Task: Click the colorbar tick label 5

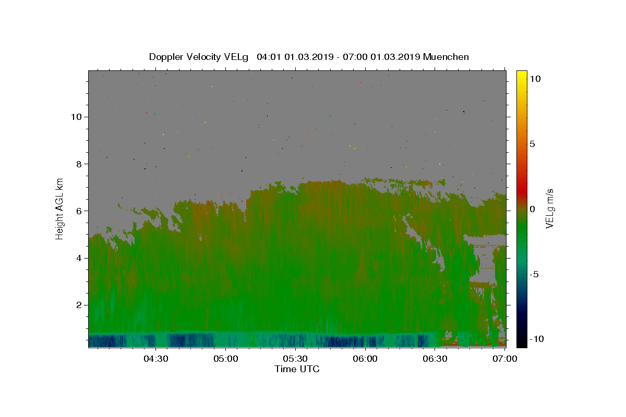Action: pos(532,144)
